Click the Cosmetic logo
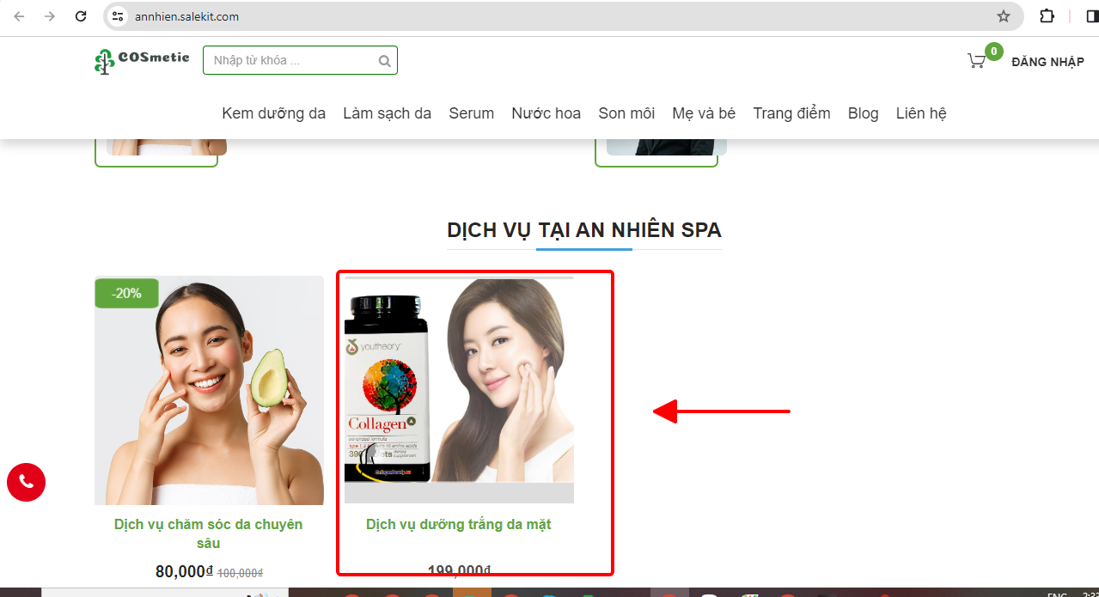Screen dimensions: 1099x597 pyautogui.click(x=142, y=61)
